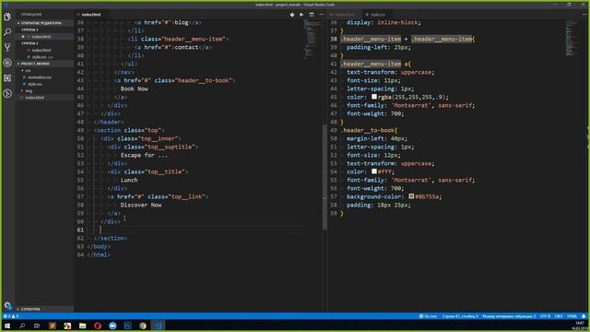Click the run play icon in editor toolbar
590x332 pixels.
(x=301, y=15)
